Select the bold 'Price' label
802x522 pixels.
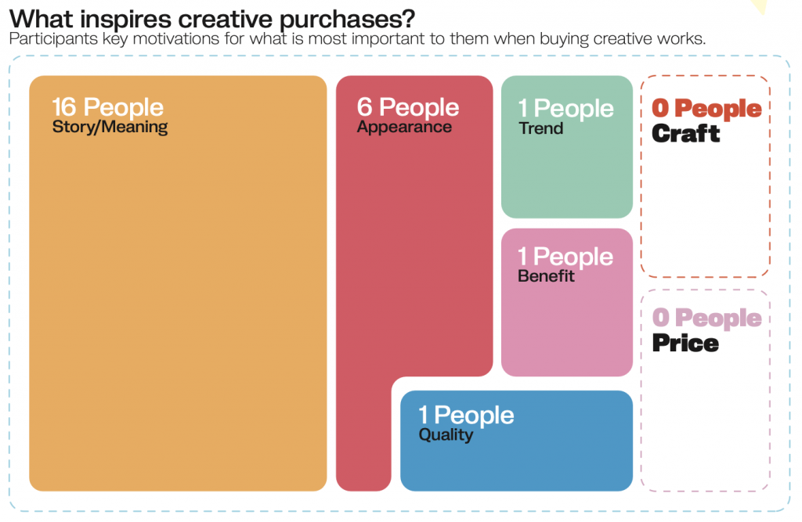pyautogui.click(x=685, y=343)
